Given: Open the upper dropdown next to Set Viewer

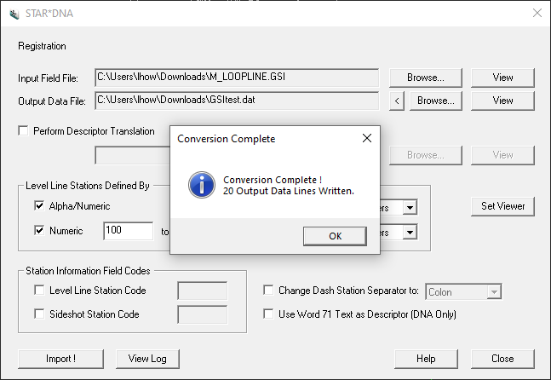Looking at the screenshot, I should tap(410, 207).
